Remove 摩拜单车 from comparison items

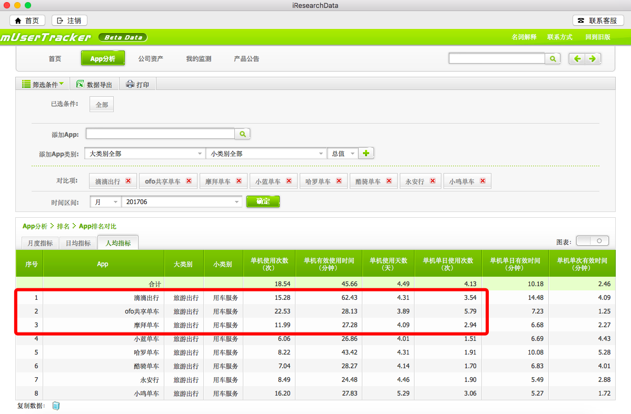pos(239,181)
